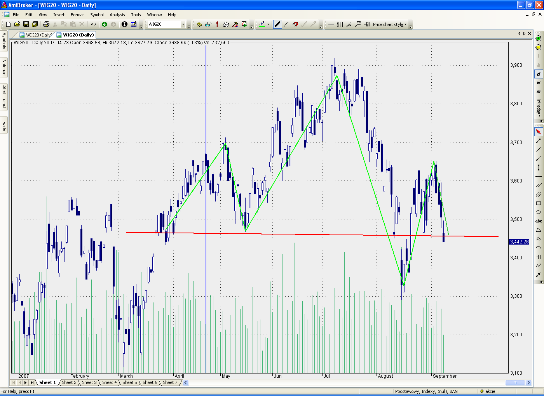The height and width of the screenshot is (396, 544).
Task: Switch to monthly interval button
Action: pos(539,92)
